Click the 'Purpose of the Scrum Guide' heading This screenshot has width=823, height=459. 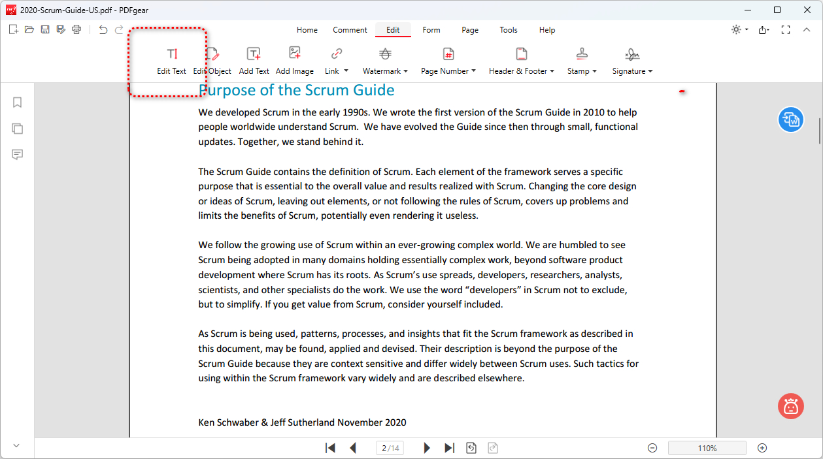tap(297, 90)
